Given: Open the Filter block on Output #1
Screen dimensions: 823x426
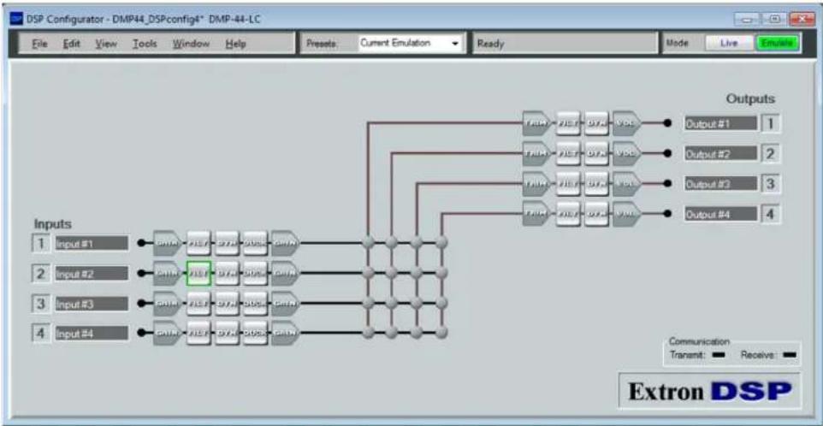Looking at the screenshot, I should click(568, 123).
